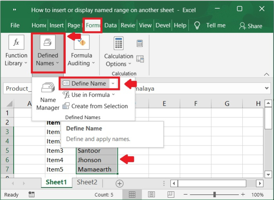The height and width of the screenshot is (200, 274).
Task: Click the Calculate Sheet icon
Action: tap(140, 59)
